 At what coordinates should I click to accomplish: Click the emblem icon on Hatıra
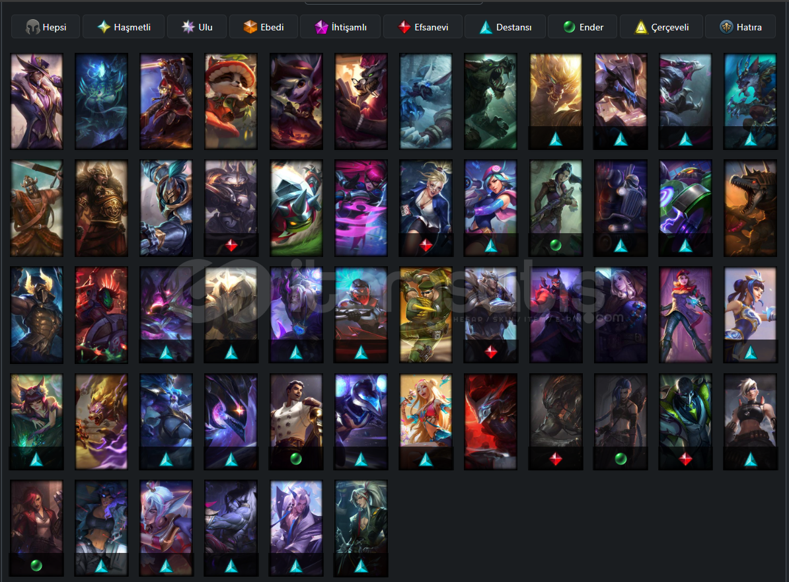726,27
